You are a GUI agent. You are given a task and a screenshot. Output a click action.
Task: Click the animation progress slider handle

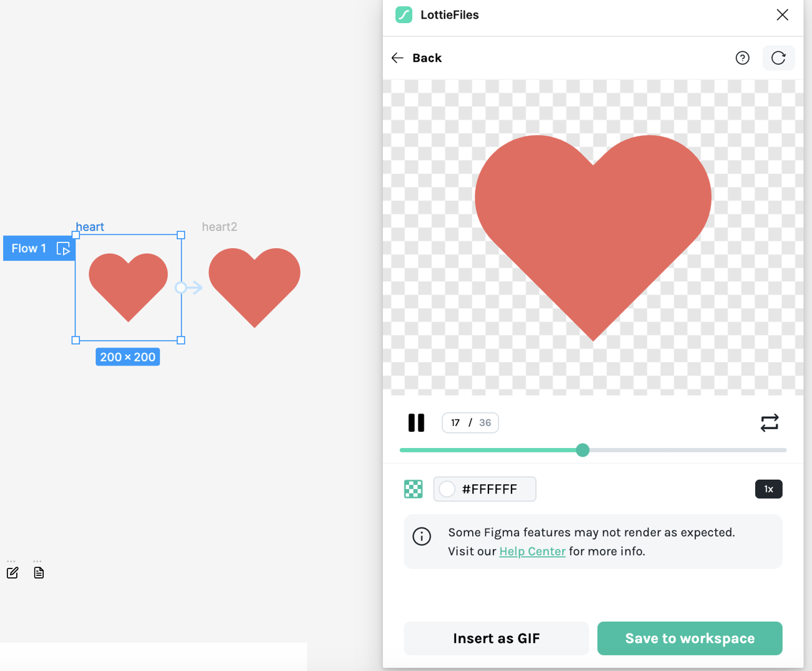pyautogui.click(x=583, y=450)
